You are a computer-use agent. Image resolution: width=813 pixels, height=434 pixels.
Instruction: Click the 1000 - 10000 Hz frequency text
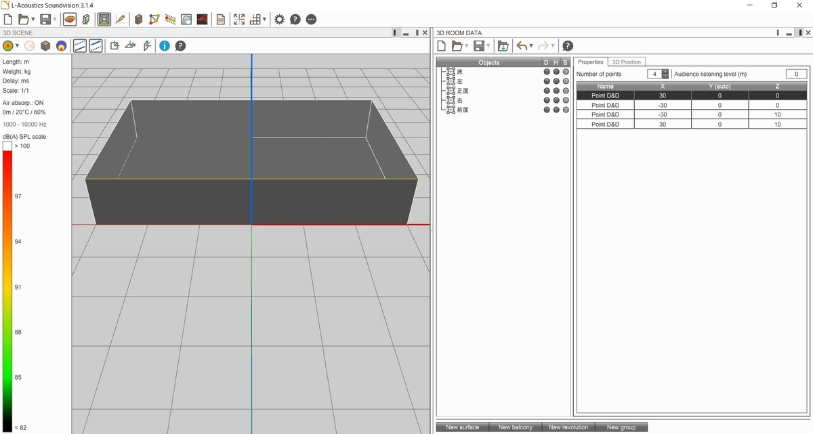(24, 125)
